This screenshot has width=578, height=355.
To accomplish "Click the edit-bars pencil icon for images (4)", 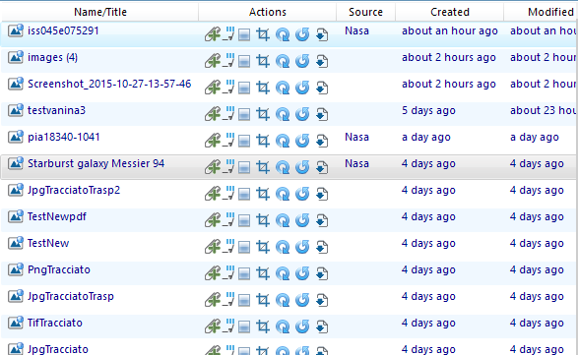I will (x=228, y=60).
